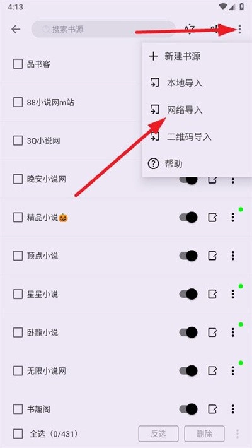
Task: Show more options for 无限小说网
Action: coord(233,371)
